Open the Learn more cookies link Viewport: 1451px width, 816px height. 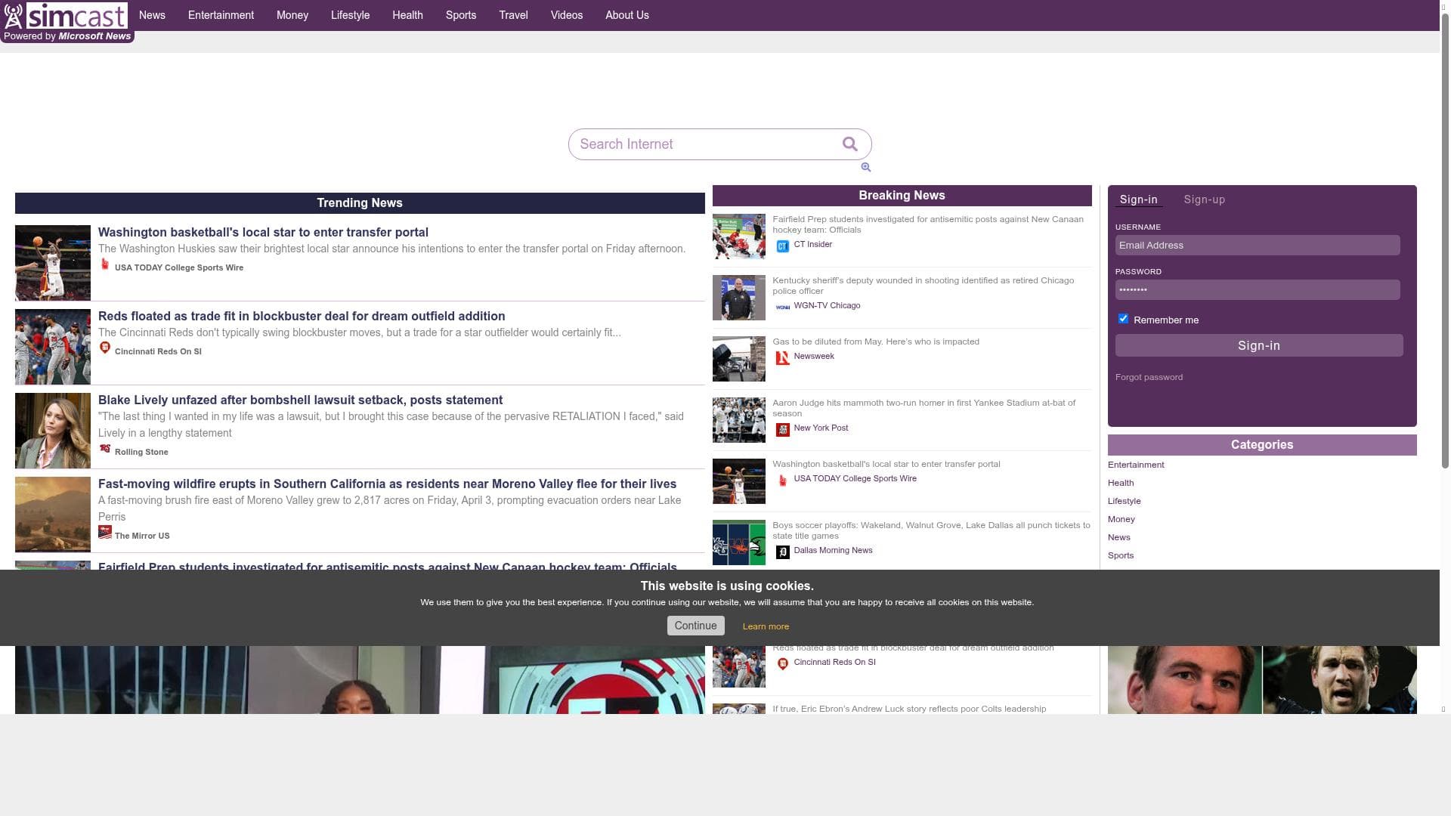pyautogui.click(x=765, y=626)
